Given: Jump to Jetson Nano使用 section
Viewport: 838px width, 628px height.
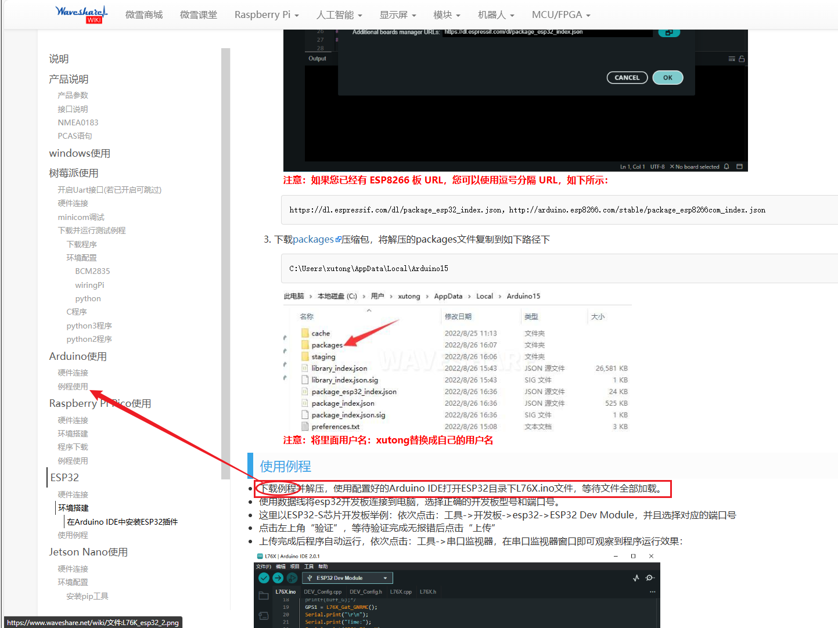Looking at the screenshot, I should coord(88,552).
